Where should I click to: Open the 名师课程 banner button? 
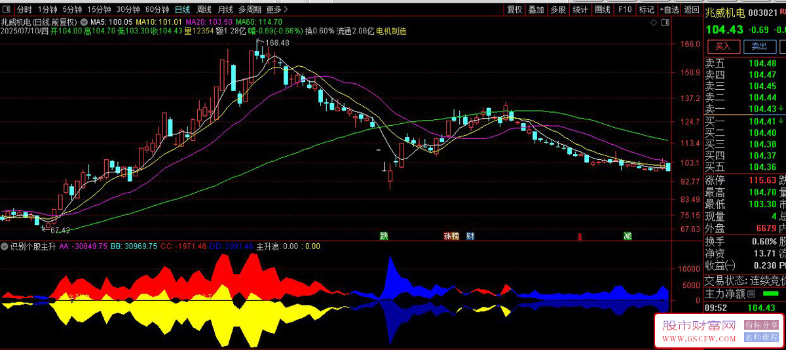(x=761, y=338)
